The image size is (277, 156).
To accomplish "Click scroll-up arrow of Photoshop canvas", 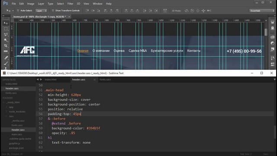I will (x=266, y=21).
